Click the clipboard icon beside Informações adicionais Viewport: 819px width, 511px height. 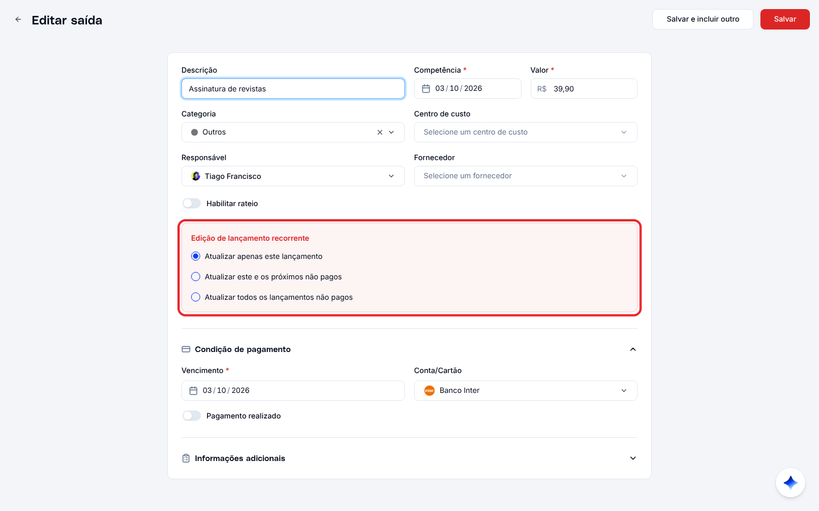pyautogui.click(x=186, y=458)
